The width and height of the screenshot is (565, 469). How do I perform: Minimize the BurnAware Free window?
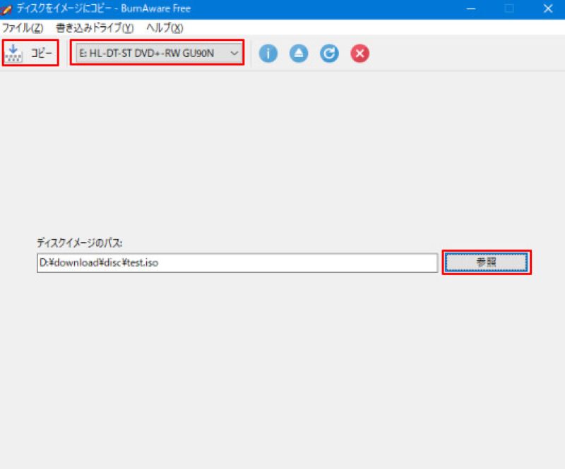(471, 8)
